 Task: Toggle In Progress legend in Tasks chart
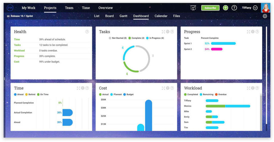pos(155,38)
